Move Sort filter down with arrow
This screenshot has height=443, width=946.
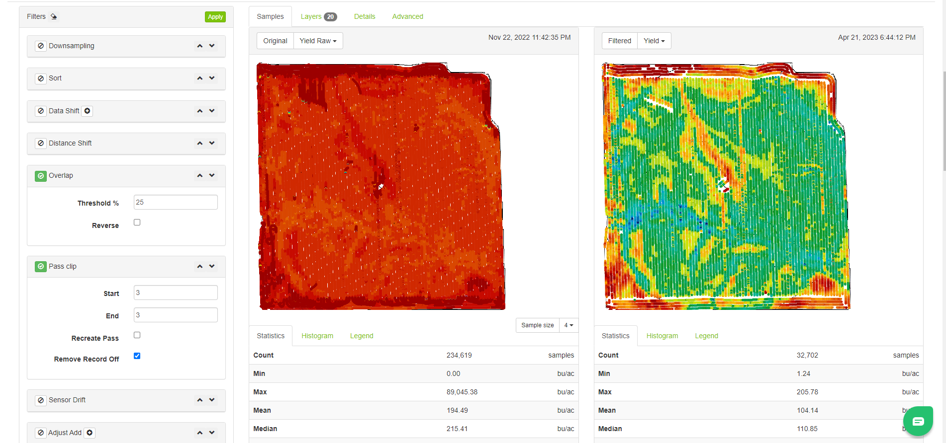pos(212,78)
